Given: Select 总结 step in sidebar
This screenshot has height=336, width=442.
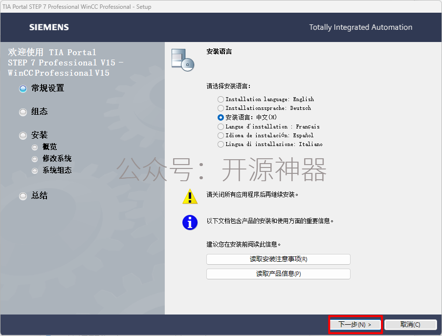Looking at the screenshot, I should [33, 196].
